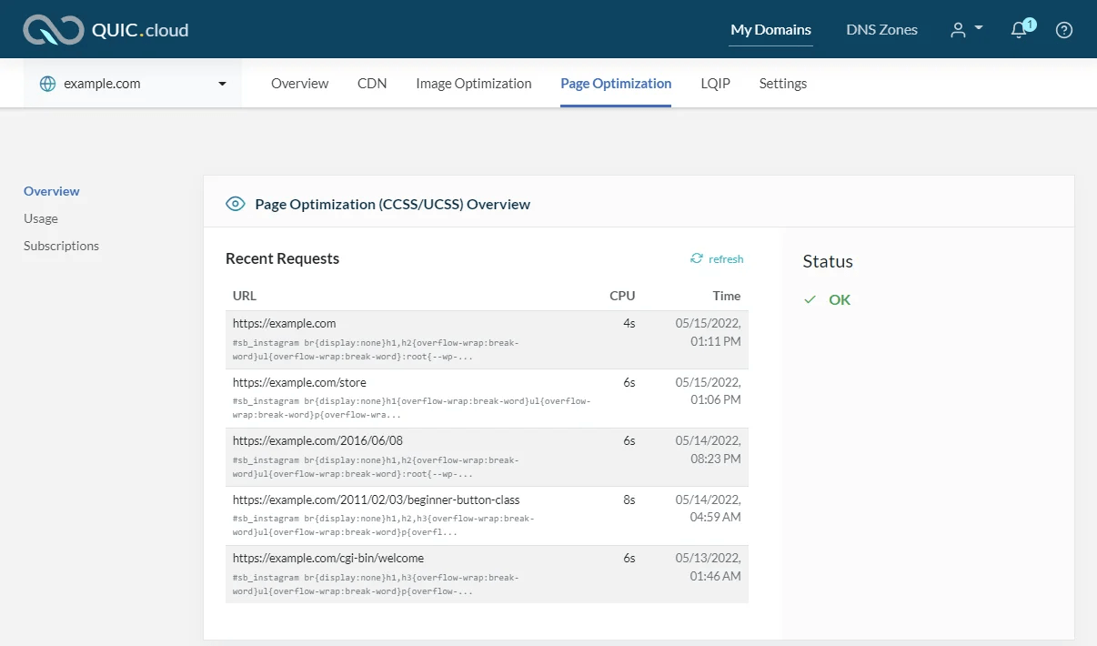Click the https://example.com/store request URL
The height and width of the screenshot is (646, 1097).
coord(300,382)
